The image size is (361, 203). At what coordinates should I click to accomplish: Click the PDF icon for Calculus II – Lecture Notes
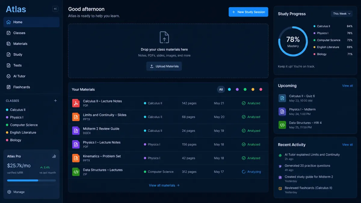(x=76, y=103)
